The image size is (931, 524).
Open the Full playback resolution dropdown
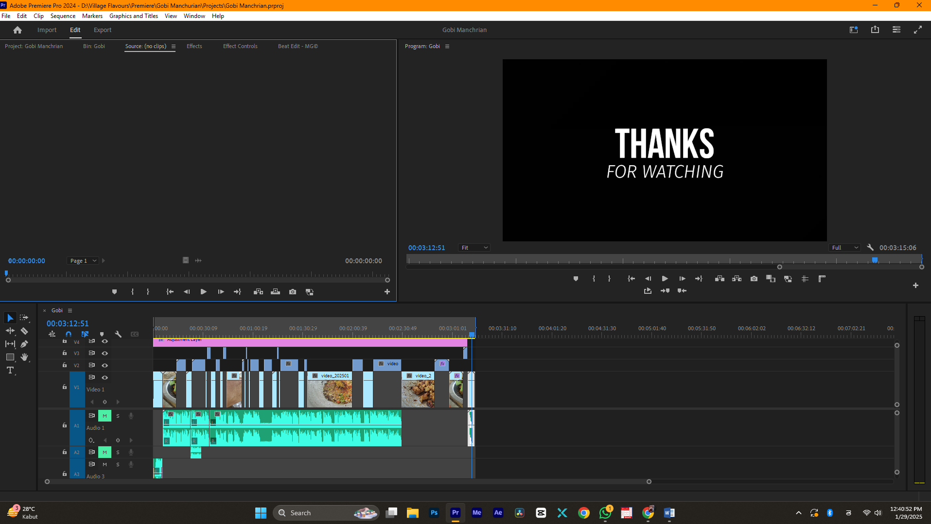(845, 248)
